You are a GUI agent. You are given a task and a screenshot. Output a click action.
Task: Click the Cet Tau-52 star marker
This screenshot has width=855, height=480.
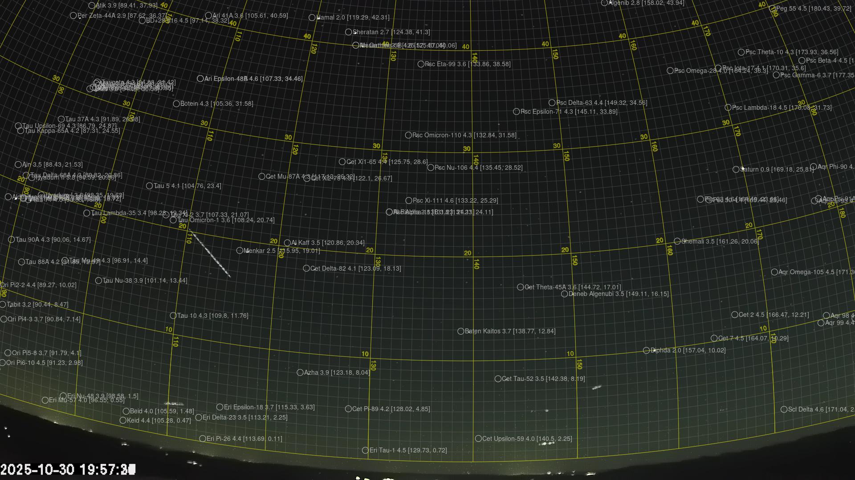498,379
